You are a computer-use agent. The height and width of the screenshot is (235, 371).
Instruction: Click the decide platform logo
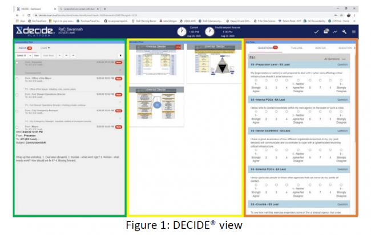pos(35,32)
